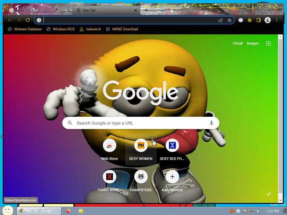Viewport: 287px width, 215px height.
Task: Click the reload page icon
Action: (x=28, y=20)
